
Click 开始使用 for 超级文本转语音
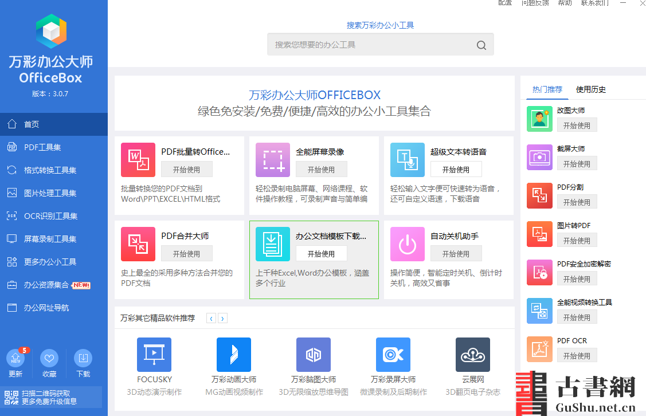[x=456, y=169]
